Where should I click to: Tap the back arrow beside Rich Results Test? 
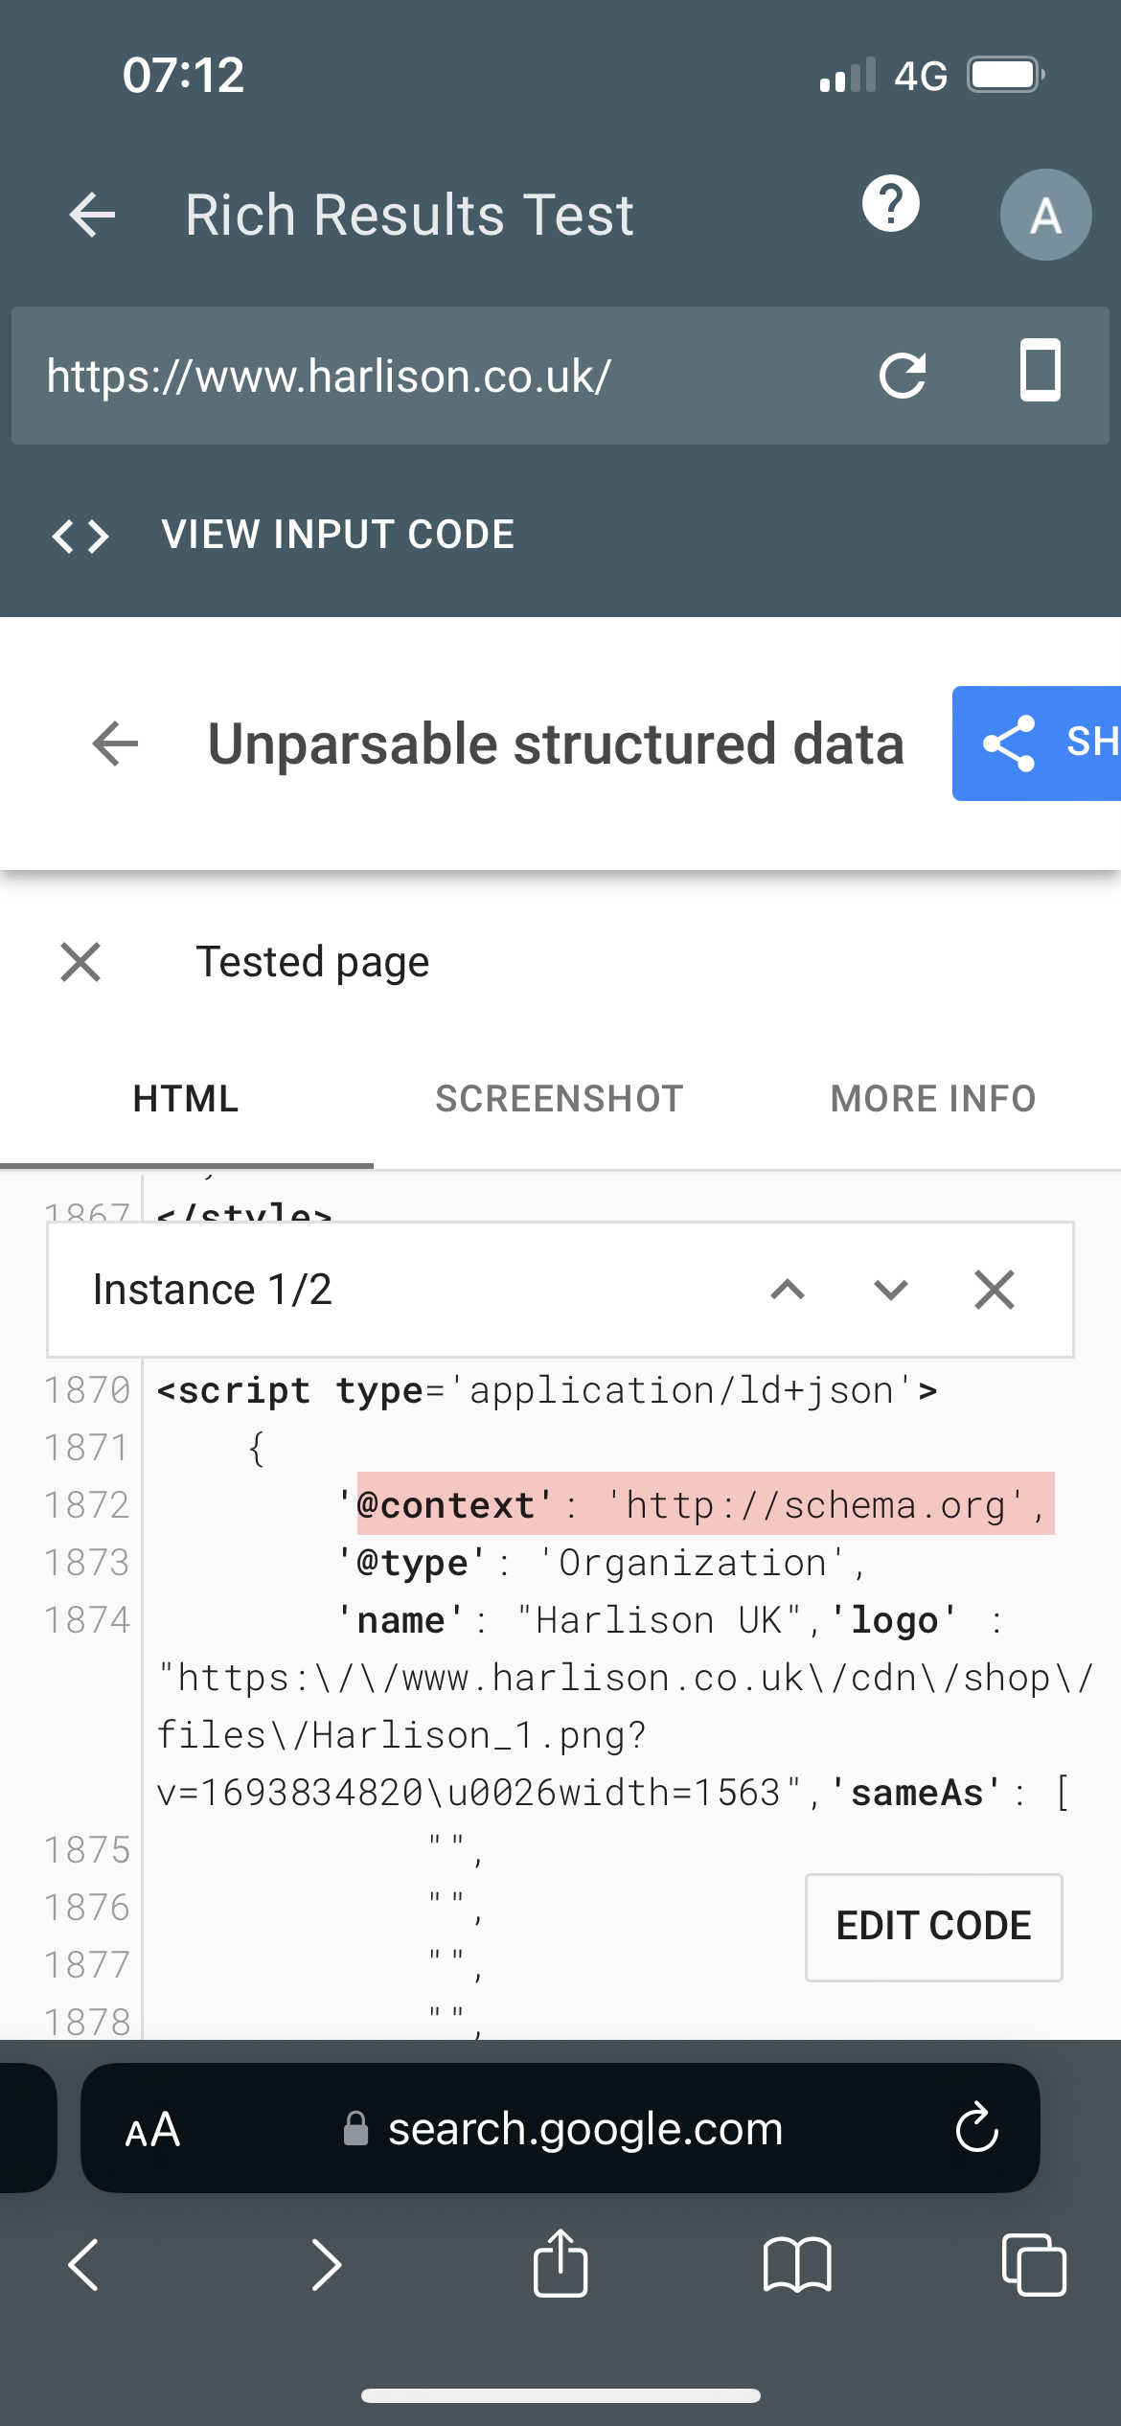pos(93,214)
